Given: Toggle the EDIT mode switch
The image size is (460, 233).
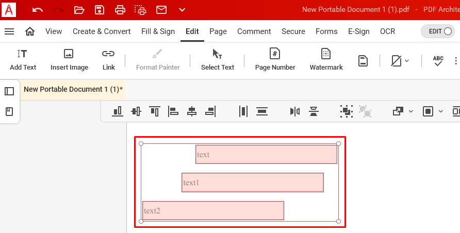Looking at the screenshot, I should 438,31.
